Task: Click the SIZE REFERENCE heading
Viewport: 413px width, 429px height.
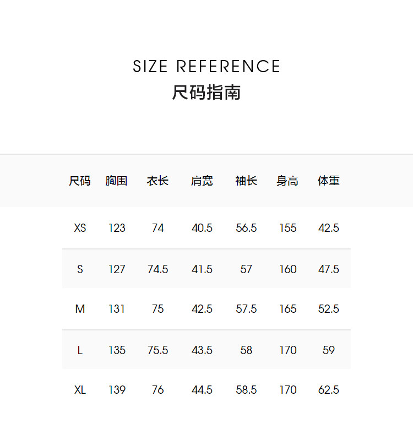Action: coord(206,67)
